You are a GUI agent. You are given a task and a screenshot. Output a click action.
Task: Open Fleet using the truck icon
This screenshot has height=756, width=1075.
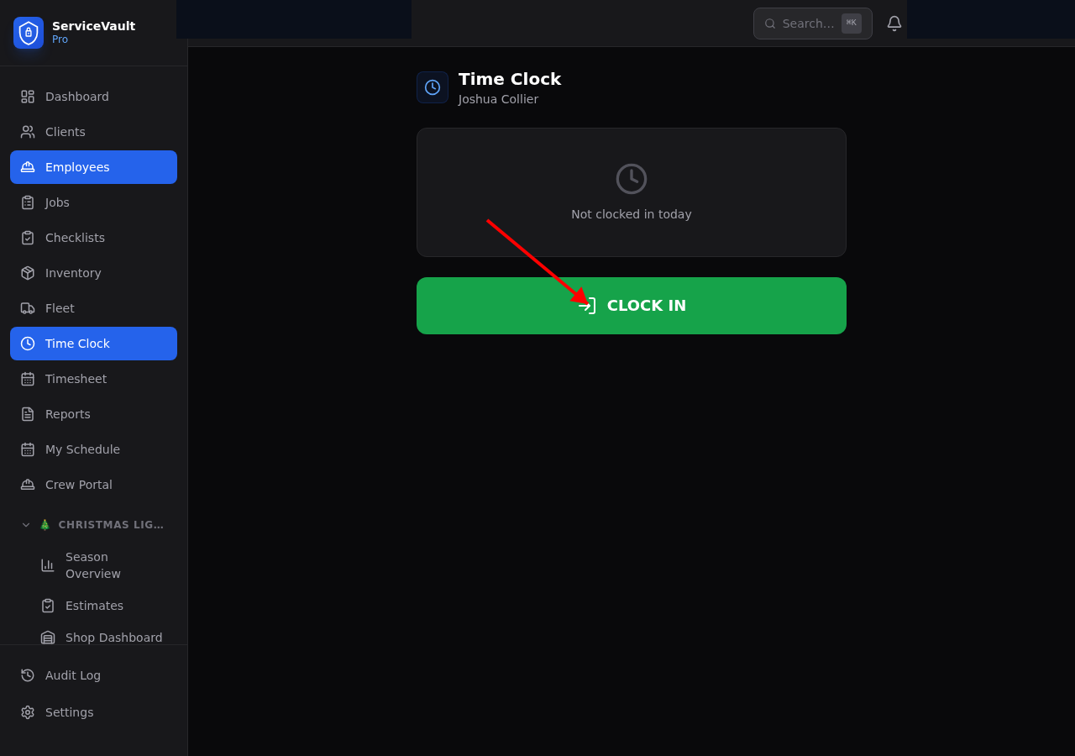tap(26, 308)
